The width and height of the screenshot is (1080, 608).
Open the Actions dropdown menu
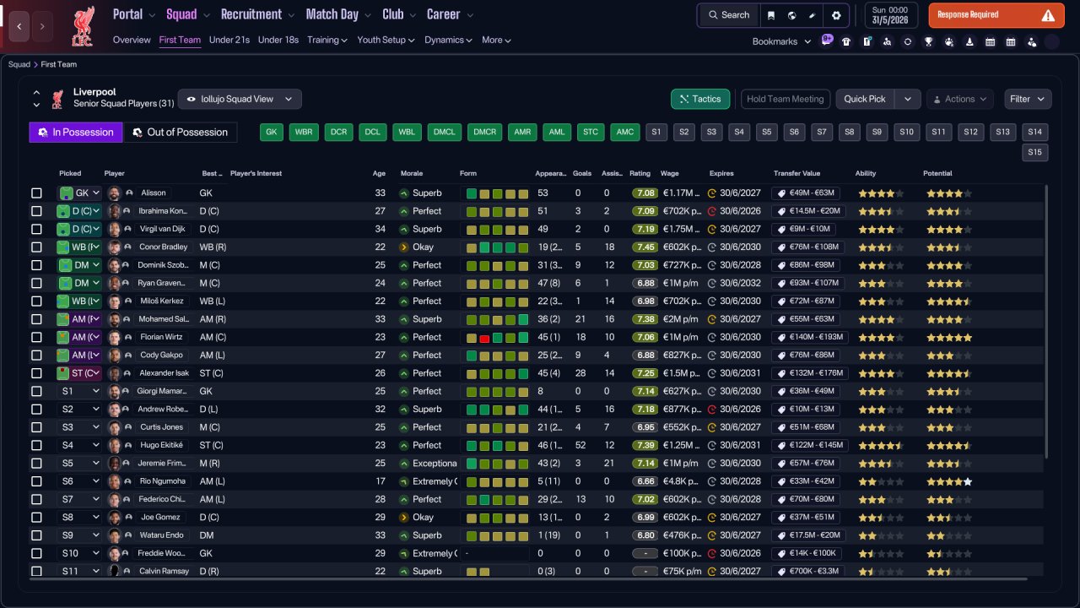coord(960,99)
